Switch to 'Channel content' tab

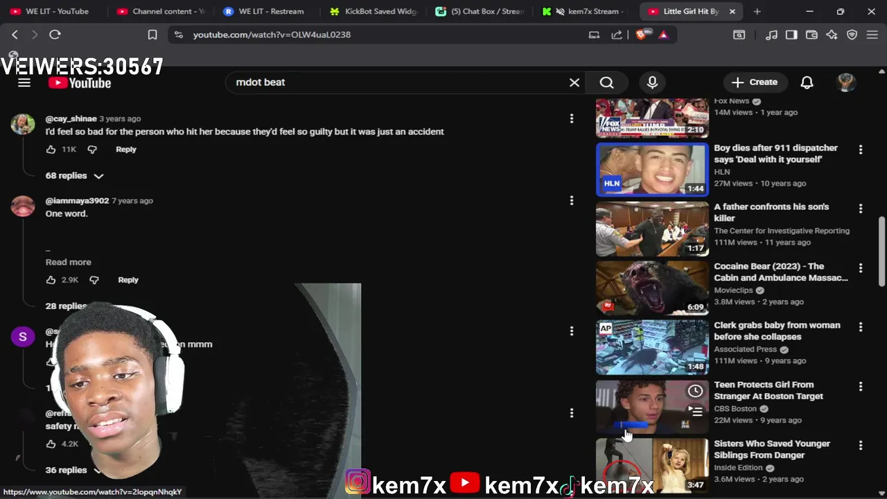(161, 11)
